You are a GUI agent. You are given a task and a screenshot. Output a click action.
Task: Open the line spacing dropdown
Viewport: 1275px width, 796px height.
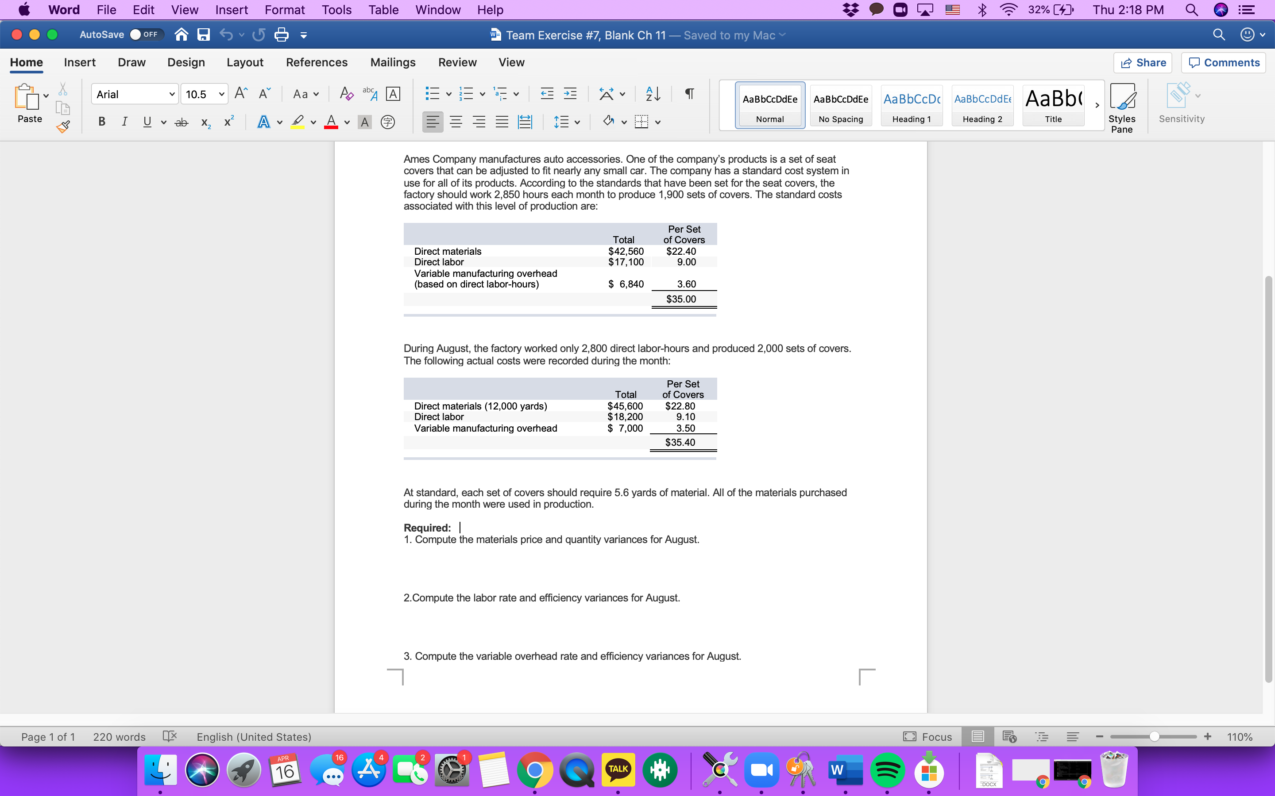click(568, 122)
